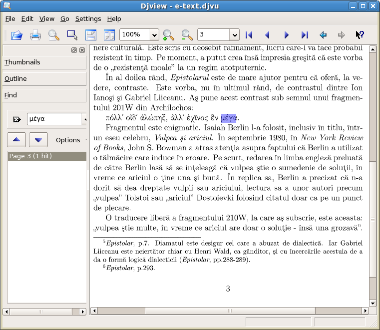Toggle continuous layout icon in toolbar
Viewport: 380px width, 330px height.
pos(91,35)
